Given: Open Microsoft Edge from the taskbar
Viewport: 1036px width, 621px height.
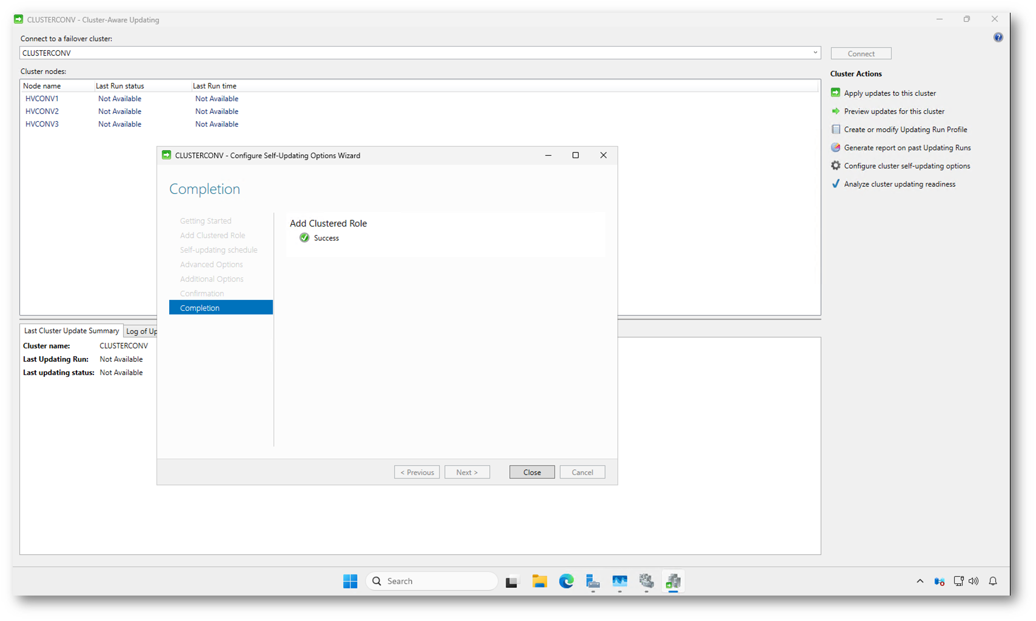Looking at the screenshot, I should pyautogui.click(x=566, y=581).
